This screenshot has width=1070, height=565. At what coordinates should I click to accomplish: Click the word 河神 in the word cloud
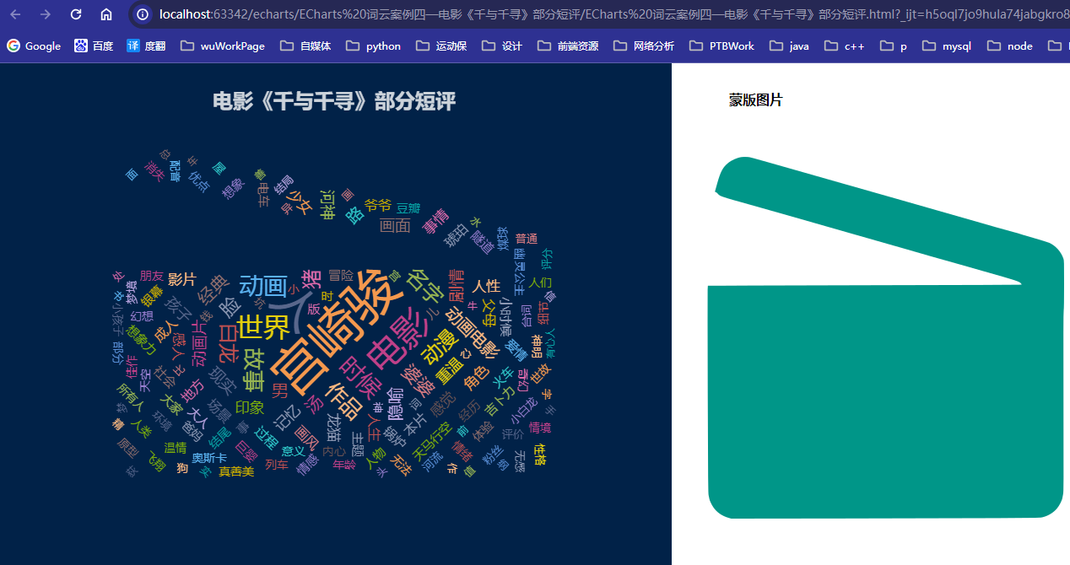(x=327, y=206)
